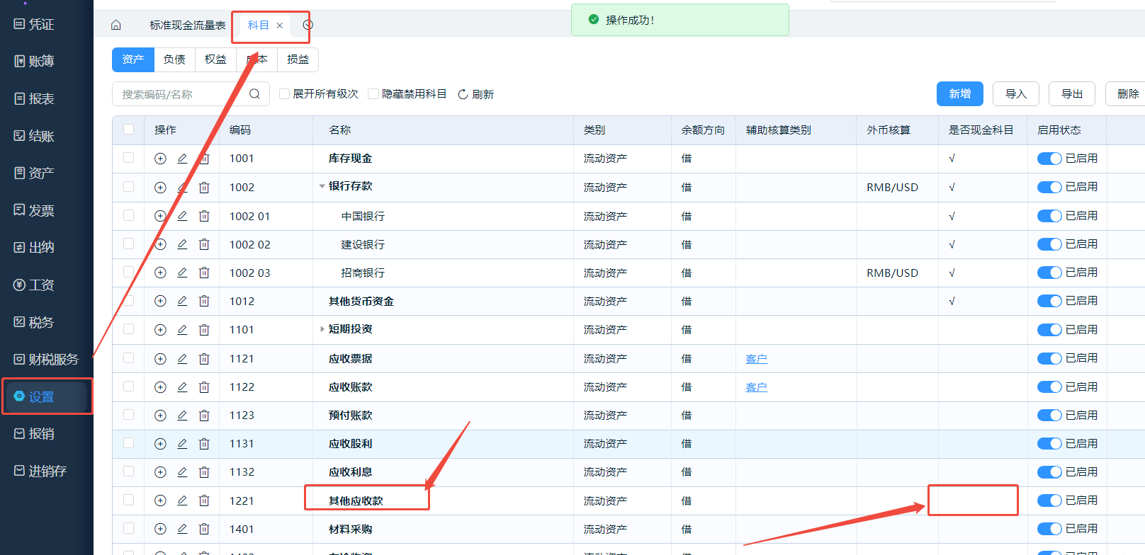Switch to the 负债 tab
Screen dimensions: 1145x555
click(x=174, y=59)
